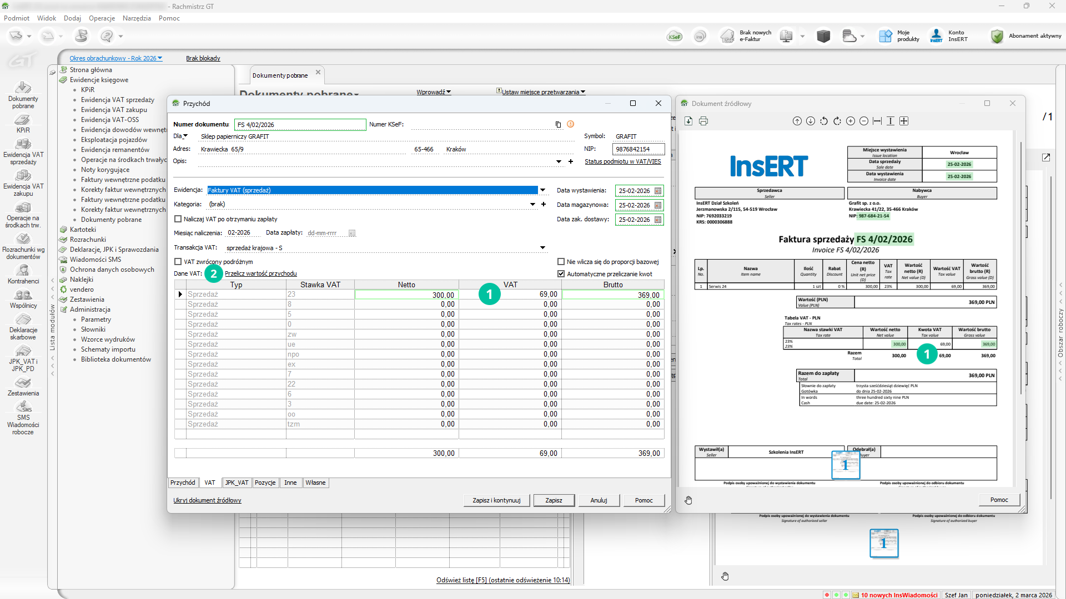The height and width of the screenshot is (599, 1066).
Task: Zoom in the source document
Action: pos(851,121)
